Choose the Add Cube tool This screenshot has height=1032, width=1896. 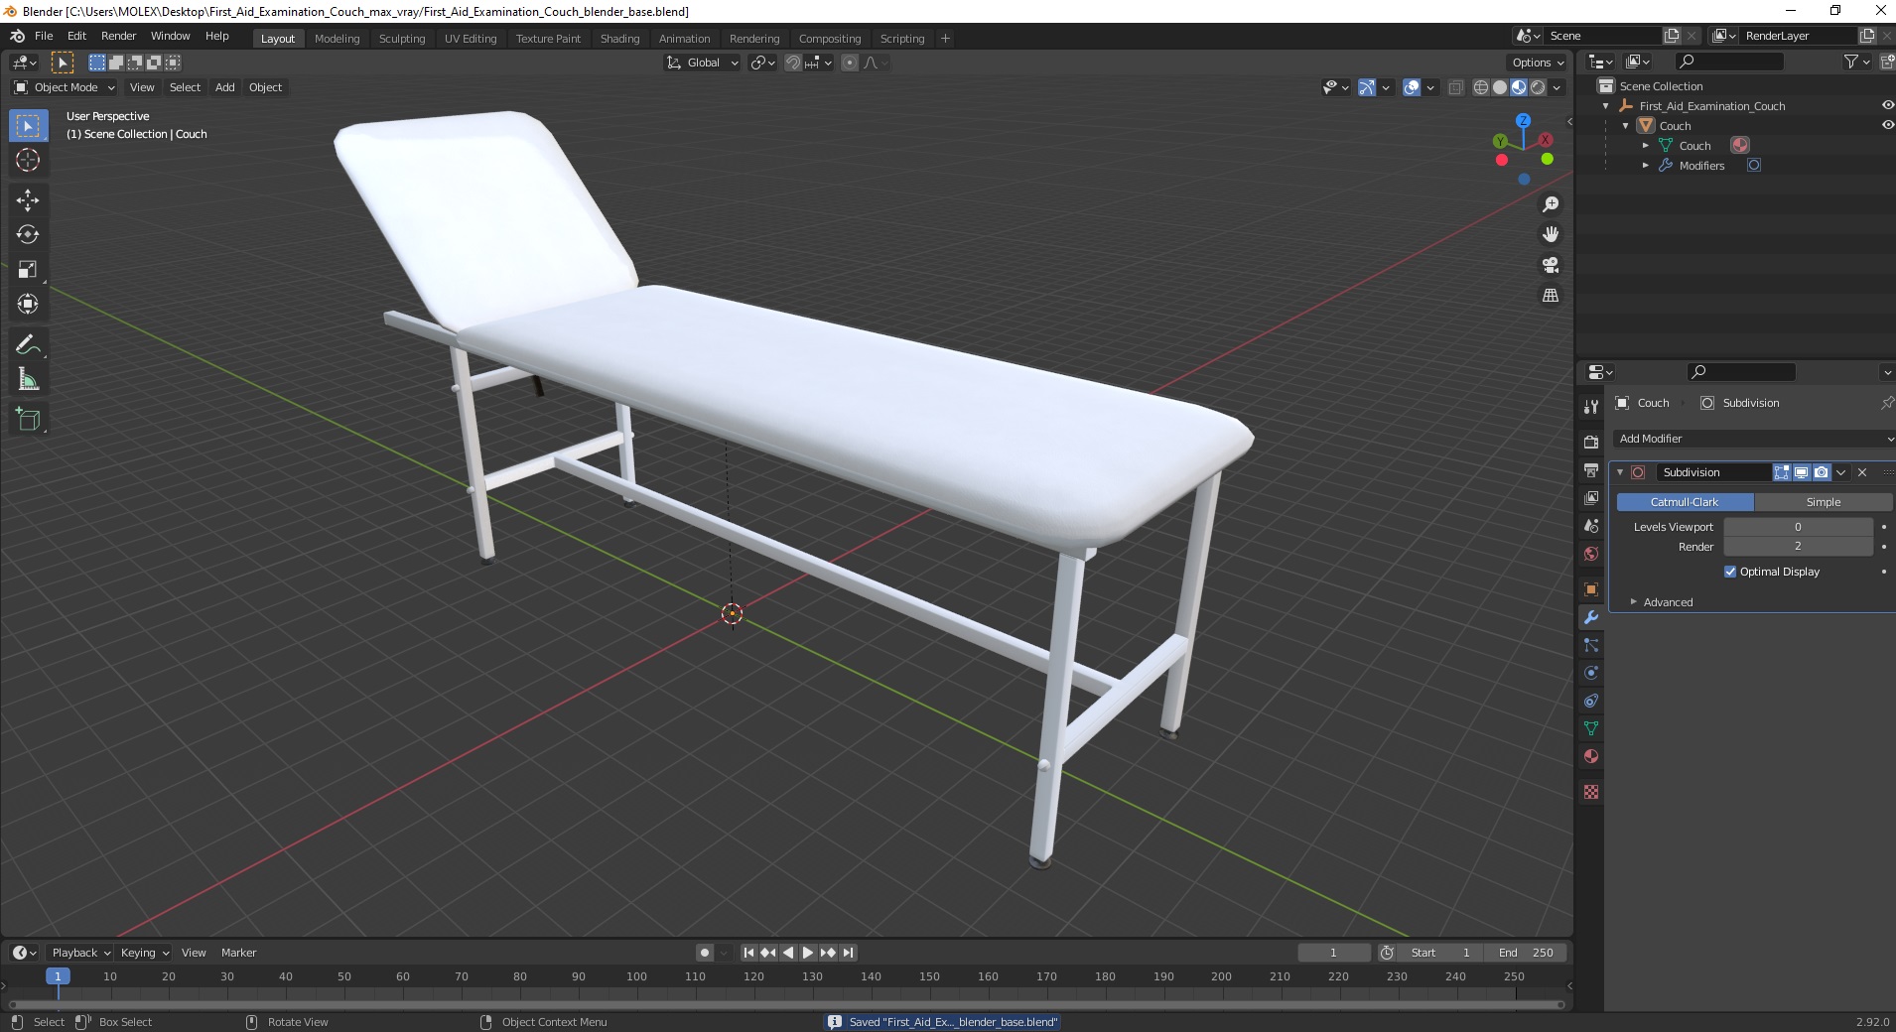(x=28, y=420)
